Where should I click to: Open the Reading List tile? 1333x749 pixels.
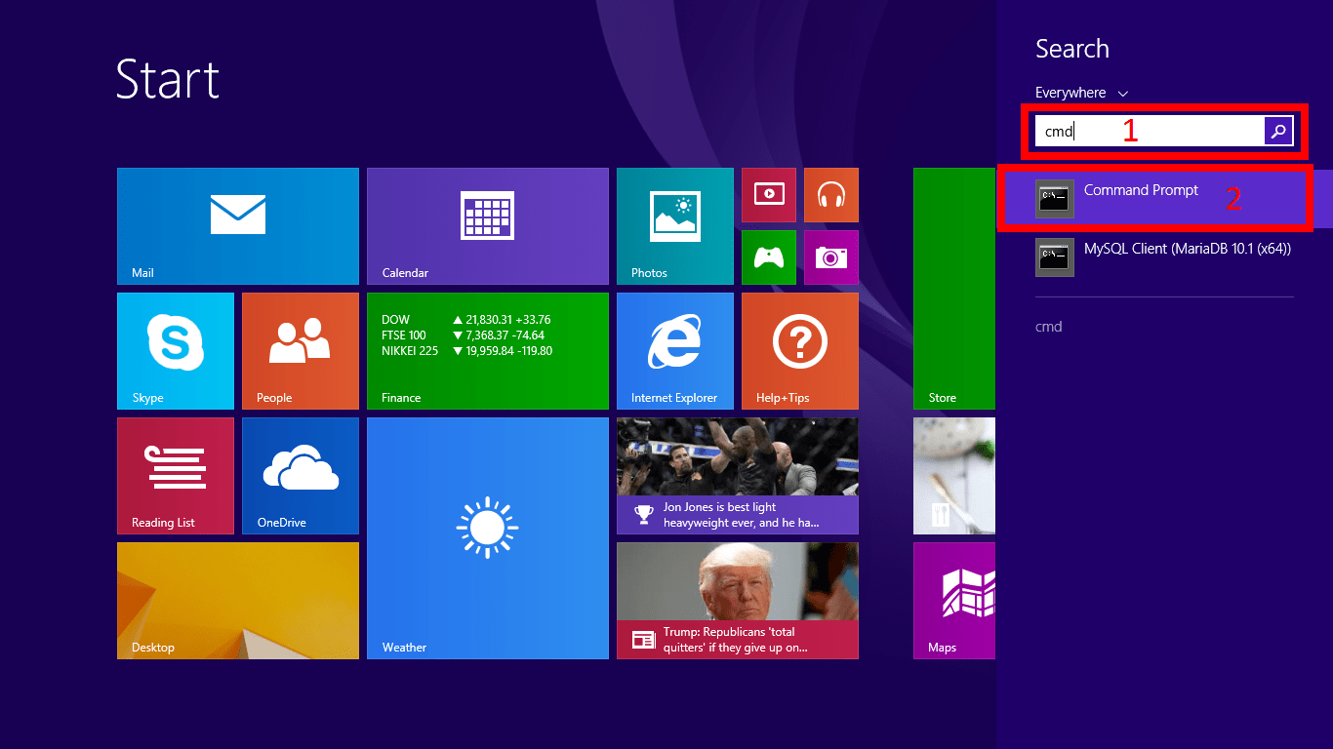pos(176,476)
